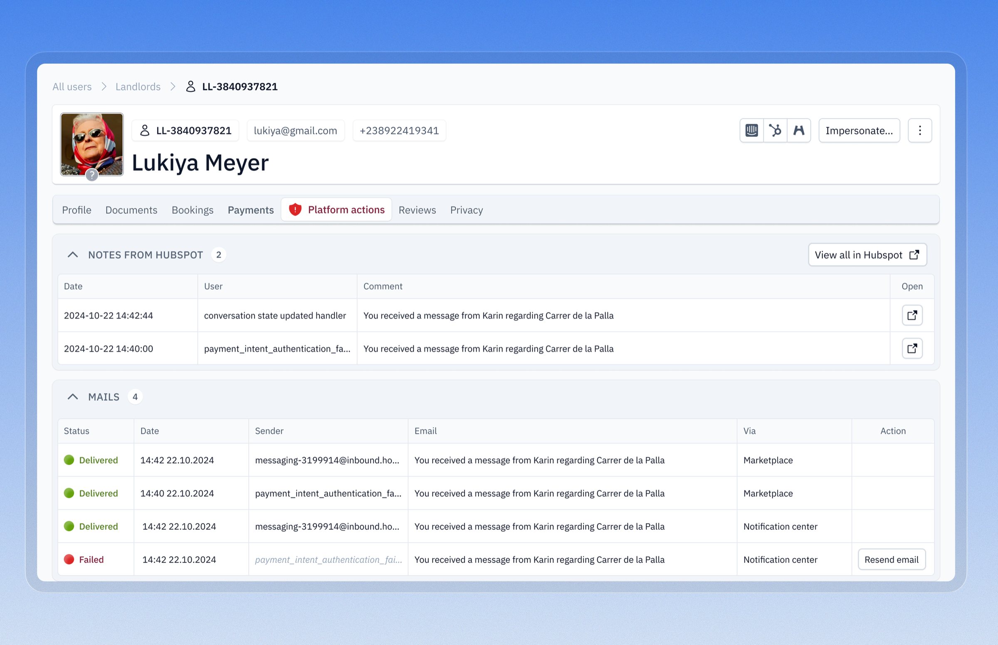Image resolution: width=998 pixels, height=645 pixels.
Task: Click the user icon in breadcrumb
Action: pyautogui.click(x=190, y=86)
